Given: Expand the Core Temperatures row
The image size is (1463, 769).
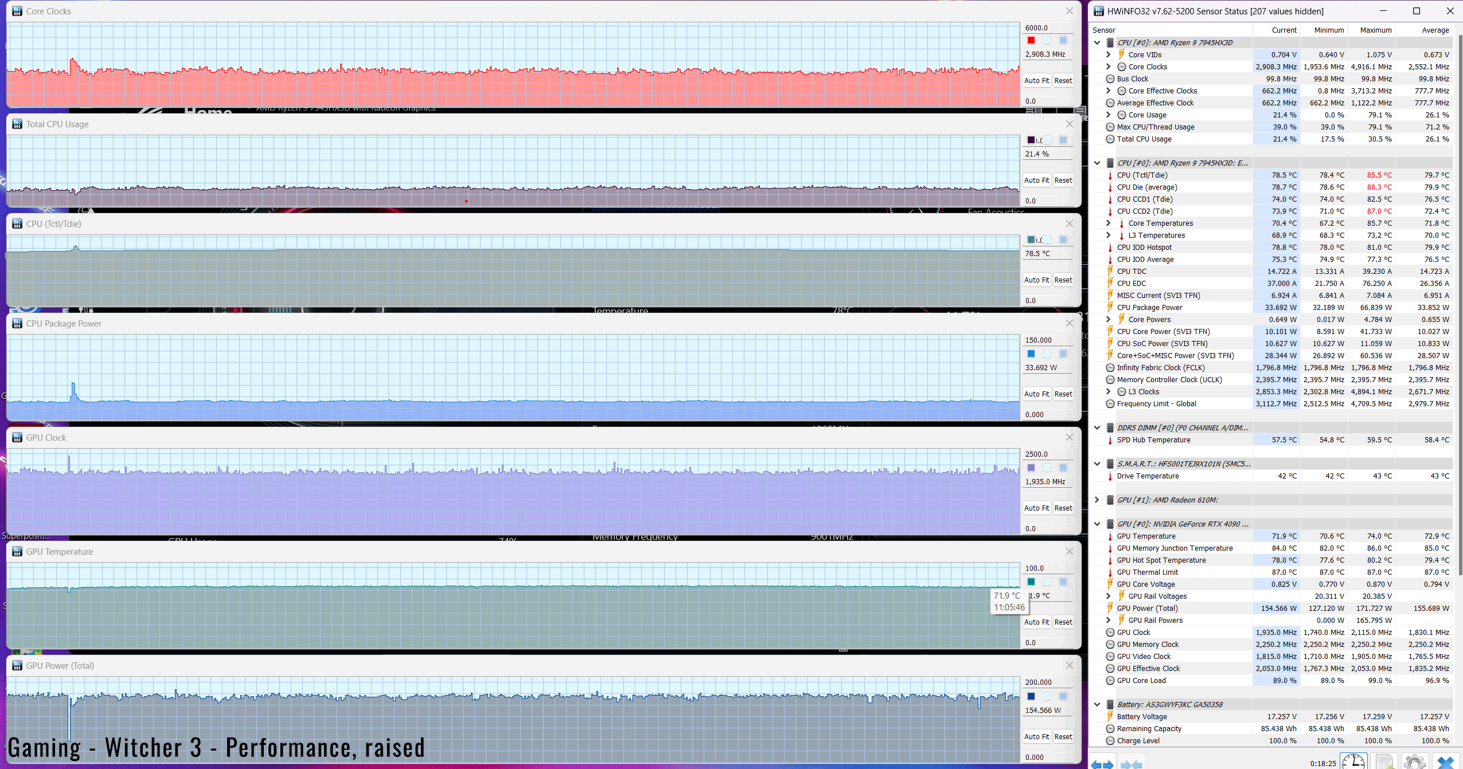Looking at the screenshot, I should pos(1108,223).
